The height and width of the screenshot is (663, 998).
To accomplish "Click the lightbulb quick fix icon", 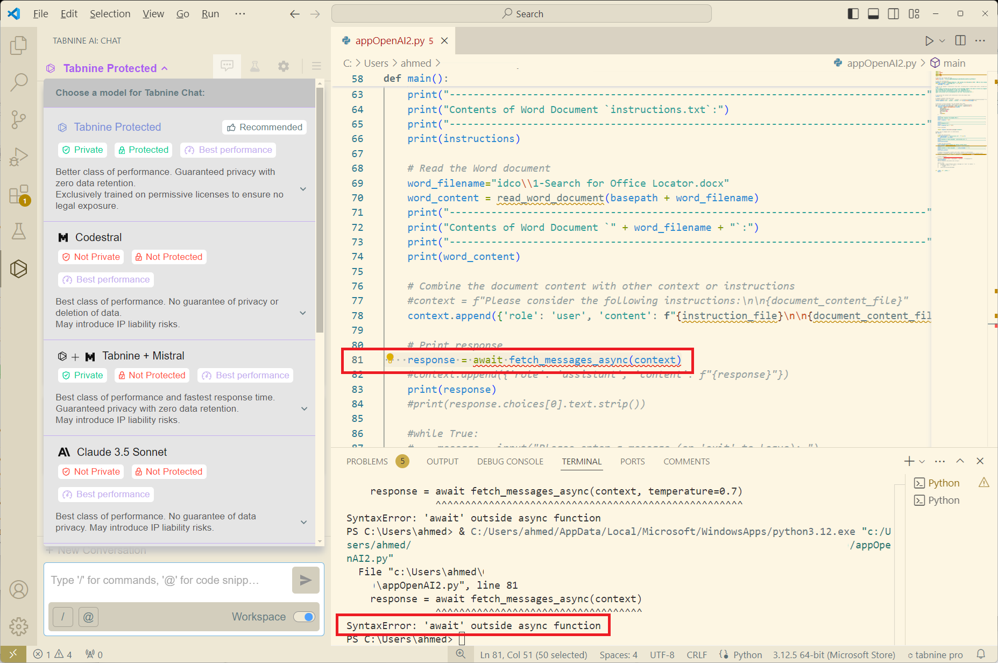I will pos(391,359).
